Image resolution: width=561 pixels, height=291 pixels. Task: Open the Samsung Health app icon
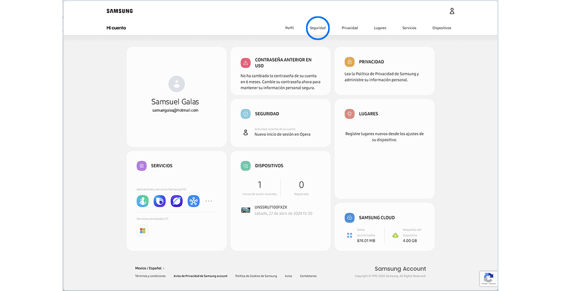tap(143, 201)
